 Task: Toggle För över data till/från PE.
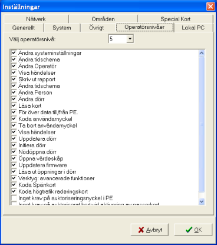[14, 112]
